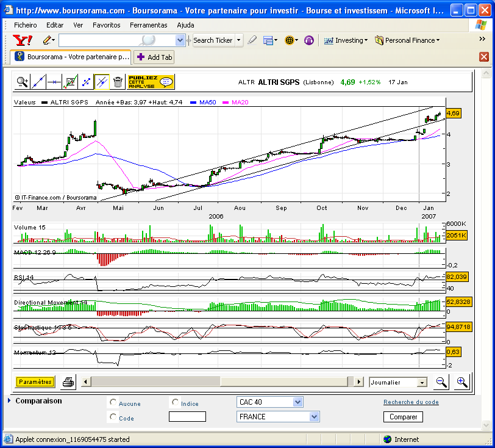Click the MA20 legend label
The width and height of the screenshot is (495, 448).
click(240, 102)
